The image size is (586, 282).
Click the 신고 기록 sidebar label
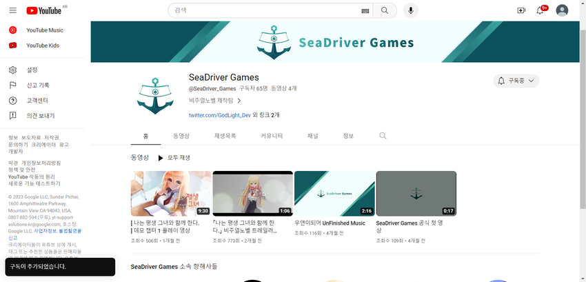(38, 85)
